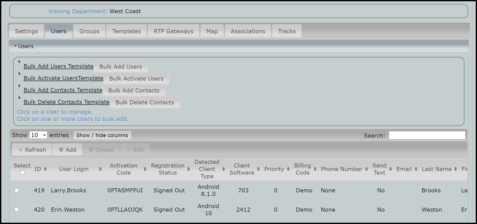Click download icon beside Bulk Add Contacts Template
Image resolution: width=477 pixels, height=224 pixels.
pos(19,86)
